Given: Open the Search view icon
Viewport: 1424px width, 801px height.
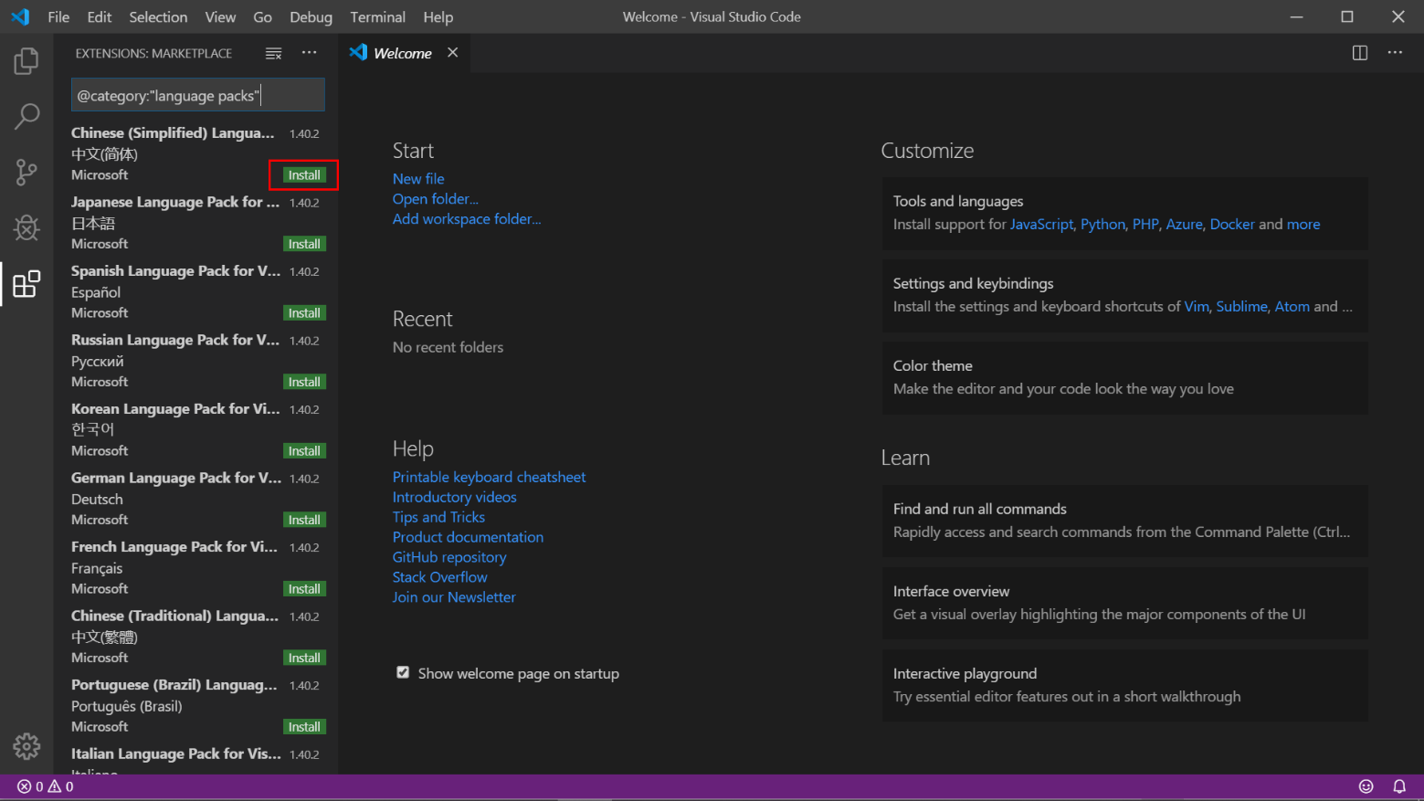Looking at the screenshot, I should coord(26,116).
